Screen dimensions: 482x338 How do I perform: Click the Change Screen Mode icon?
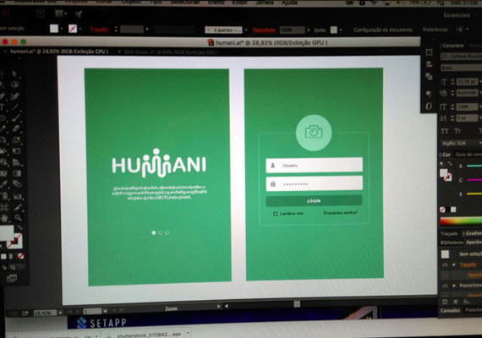tap(12, 278)
